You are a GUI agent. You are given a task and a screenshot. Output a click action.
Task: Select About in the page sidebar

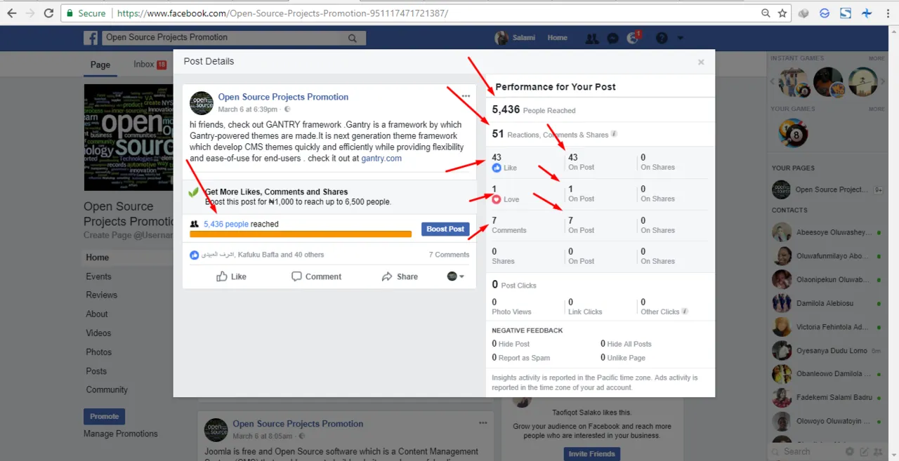click(97, 314)
